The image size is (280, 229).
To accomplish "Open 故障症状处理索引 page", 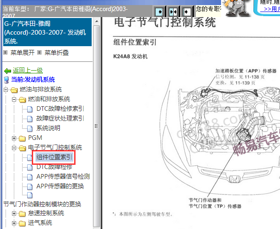I will (60, 118).
